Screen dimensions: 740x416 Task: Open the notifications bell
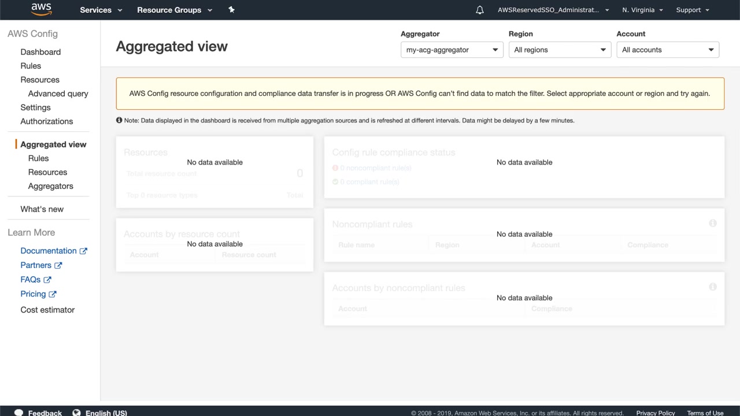coord(480,10)
